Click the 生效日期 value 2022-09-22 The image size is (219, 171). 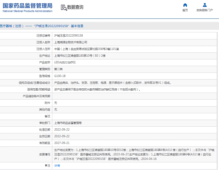coord(62,136)
